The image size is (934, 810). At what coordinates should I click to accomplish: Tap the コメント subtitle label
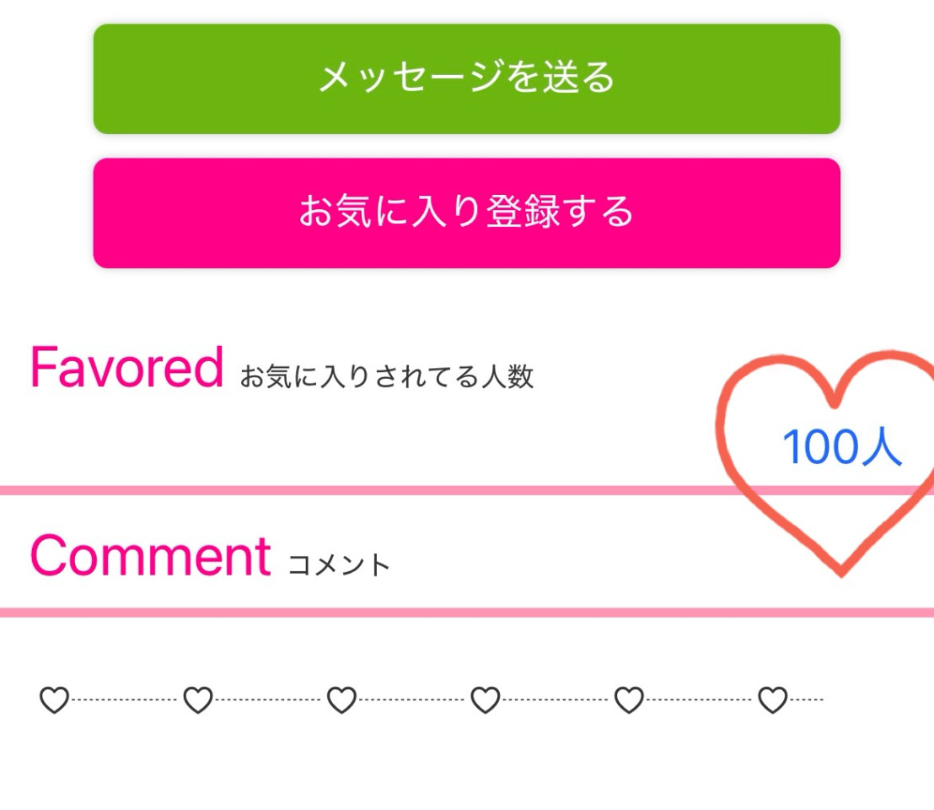(x=339, y=564)
